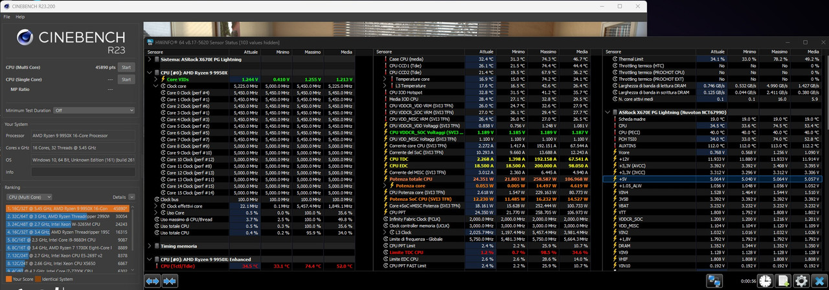The image size is (829, 290).
Task: Expand the Clock effettivi core row
Action: coord(156,206)
